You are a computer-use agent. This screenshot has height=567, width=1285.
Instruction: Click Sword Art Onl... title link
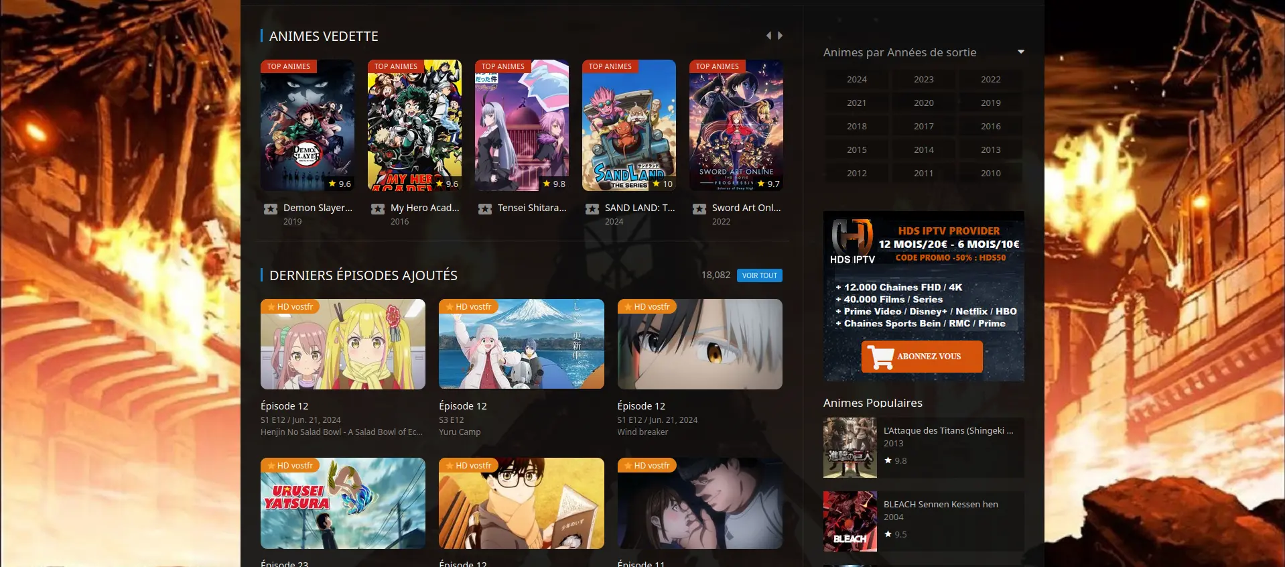coord(746,208)
